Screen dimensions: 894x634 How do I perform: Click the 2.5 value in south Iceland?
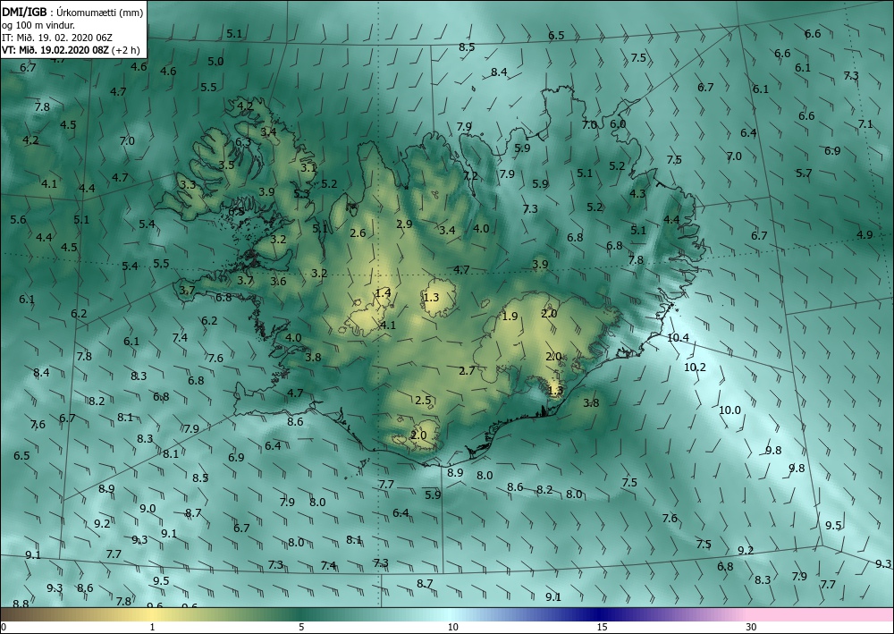423,401
